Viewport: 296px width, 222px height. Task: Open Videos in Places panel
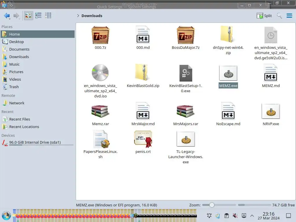(38, 79)
